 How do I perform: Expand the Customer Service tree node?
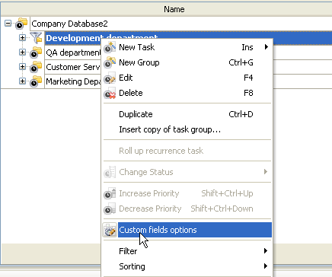[x=22, y=67]
